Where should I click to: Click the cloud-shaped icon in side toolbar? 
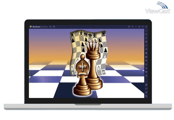[x=146, y=53]
